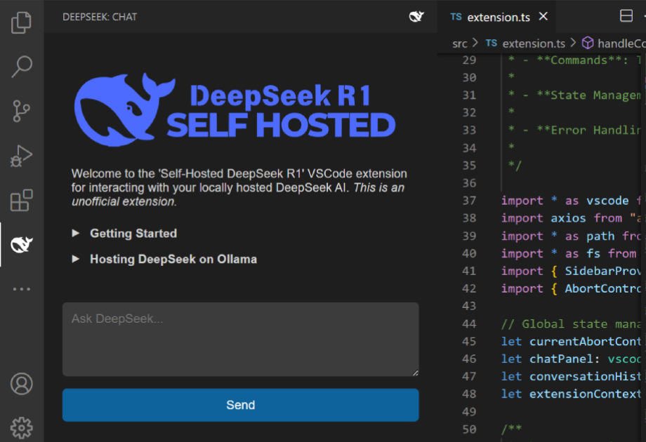Viewport: 646px width, 442px height.
Task: Select the DeepSeek whale icon in activity bar
Action: coord(22,244)
